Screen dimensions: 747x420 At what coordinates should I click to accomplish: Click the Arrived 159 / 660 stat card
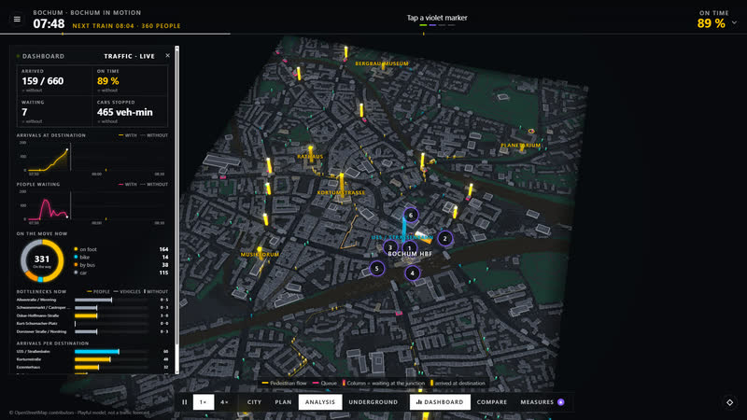pos(54,80)
